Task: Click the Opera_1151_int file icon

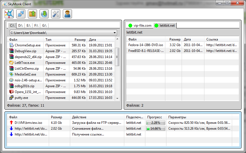Action: 11,92
